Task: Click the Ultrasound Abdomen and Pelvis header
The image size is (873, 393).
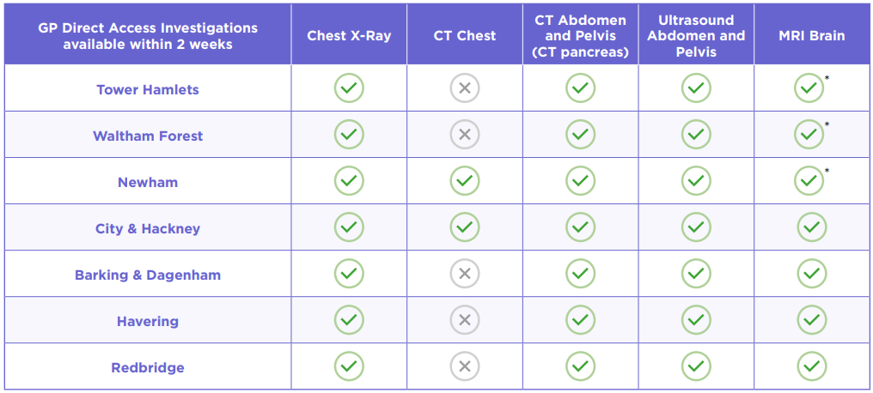Action: pos(696,36)
